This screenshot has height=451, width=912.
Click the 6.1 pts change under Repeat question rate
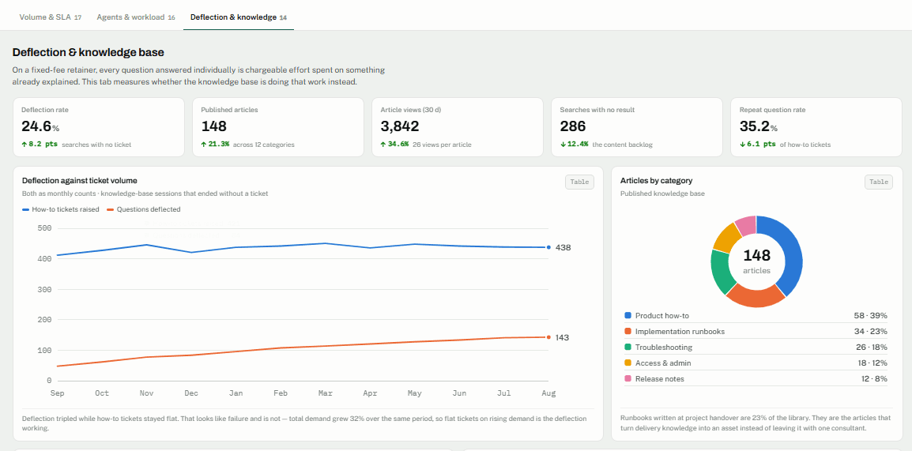coord(757,144)
